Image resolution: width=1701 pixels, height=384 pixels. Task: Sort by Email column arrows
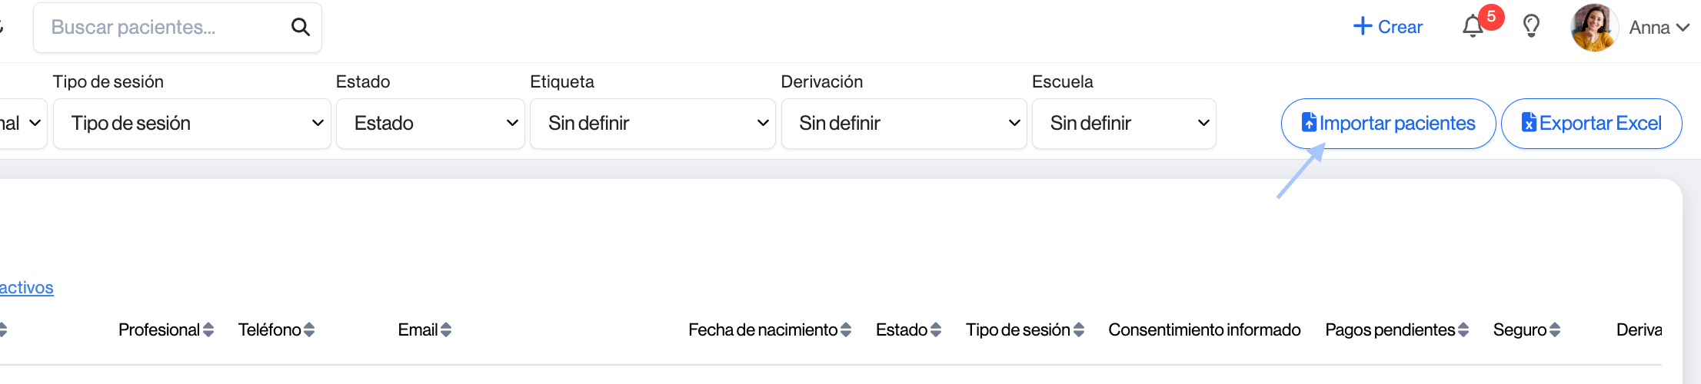point(446,330)
